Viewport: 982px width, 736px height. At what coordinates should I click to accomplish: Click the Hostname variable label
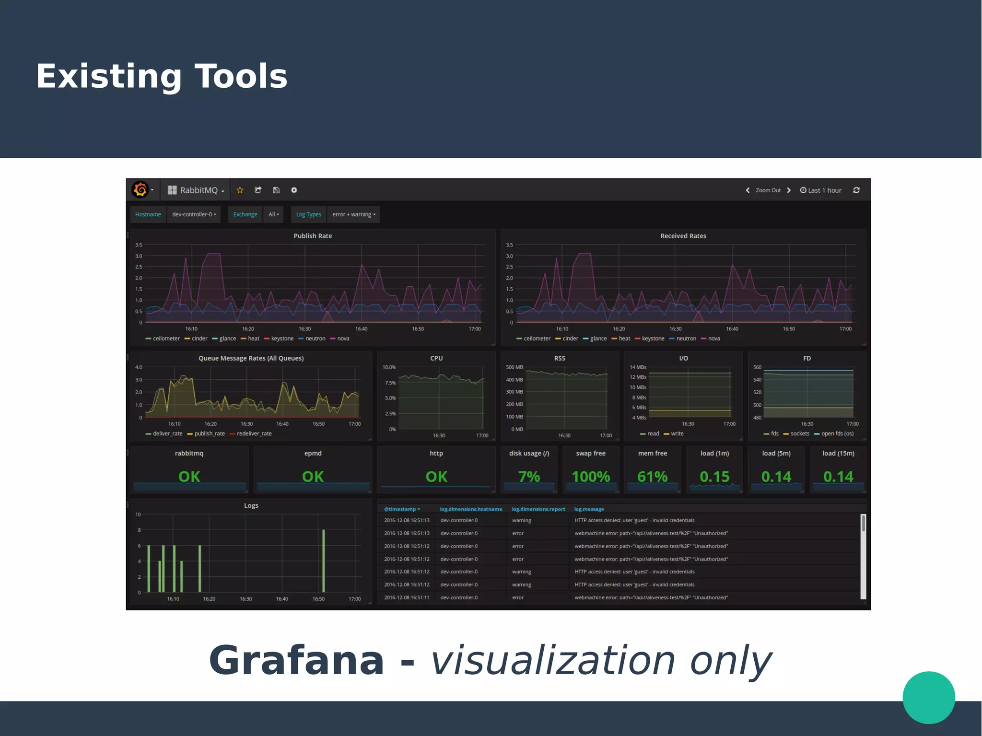(x=148, y=214)
